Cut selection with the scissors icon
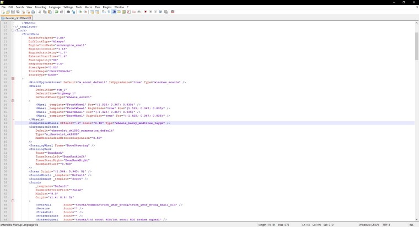 [39, 12]
